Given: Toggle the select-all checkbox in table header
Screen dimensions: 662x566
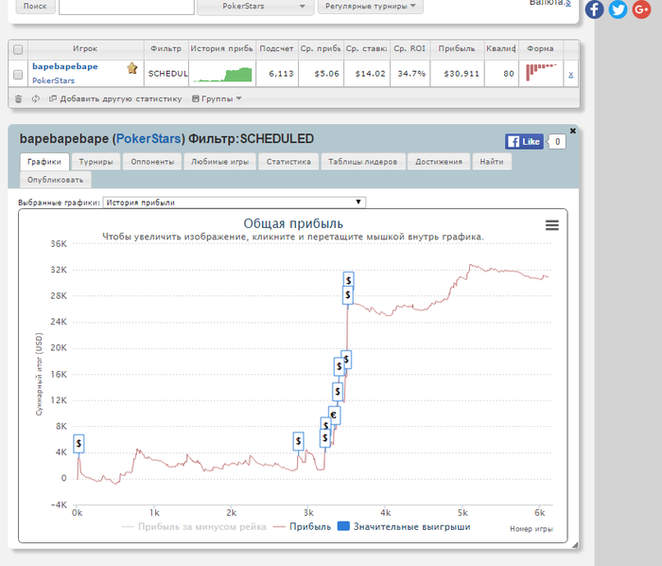Looking at the screenshot, I should [18, 50].
